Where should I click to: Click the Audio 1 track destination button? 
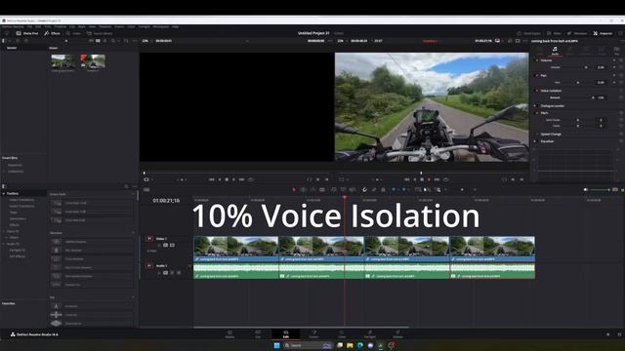coord(149,265)
